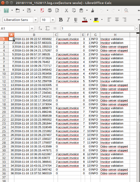Viewport: 140px width, 182px height.
Task: Expand the Open file dropdown arrow
Action: (x=23, y=10)
